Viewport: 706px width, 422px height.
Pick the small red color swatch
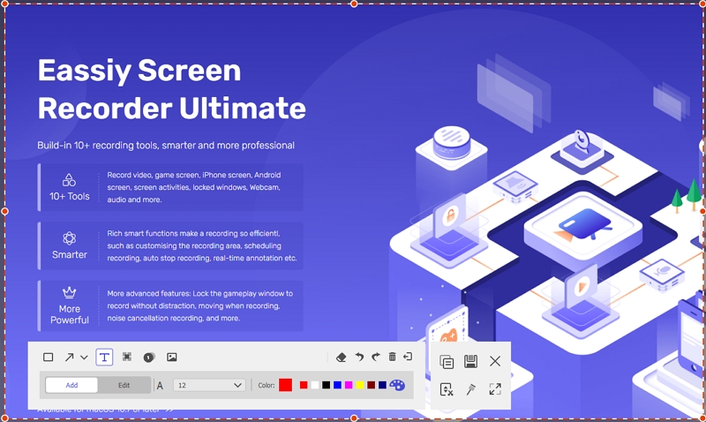click(304, 385)
